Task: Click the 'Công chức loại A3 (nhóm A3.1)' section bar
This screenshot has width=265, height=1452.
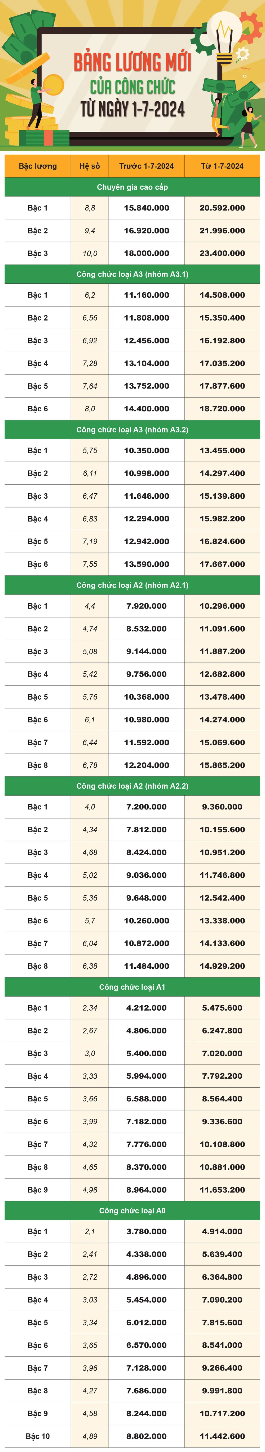Action: [x=132, y=274]
